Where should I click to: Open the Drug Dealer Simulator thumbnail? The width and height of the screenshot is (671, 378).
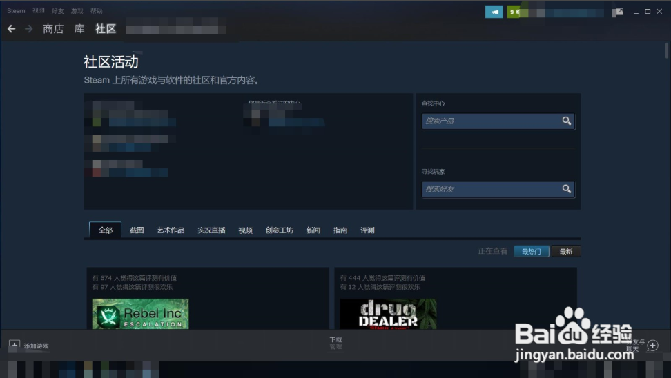pyautogui.click(x=388, y=314)
